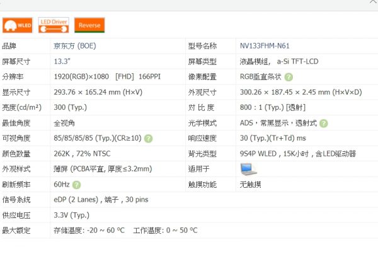Select the 液晶模组, a-Si TFT-LCD value

click(x=279, y=62)
